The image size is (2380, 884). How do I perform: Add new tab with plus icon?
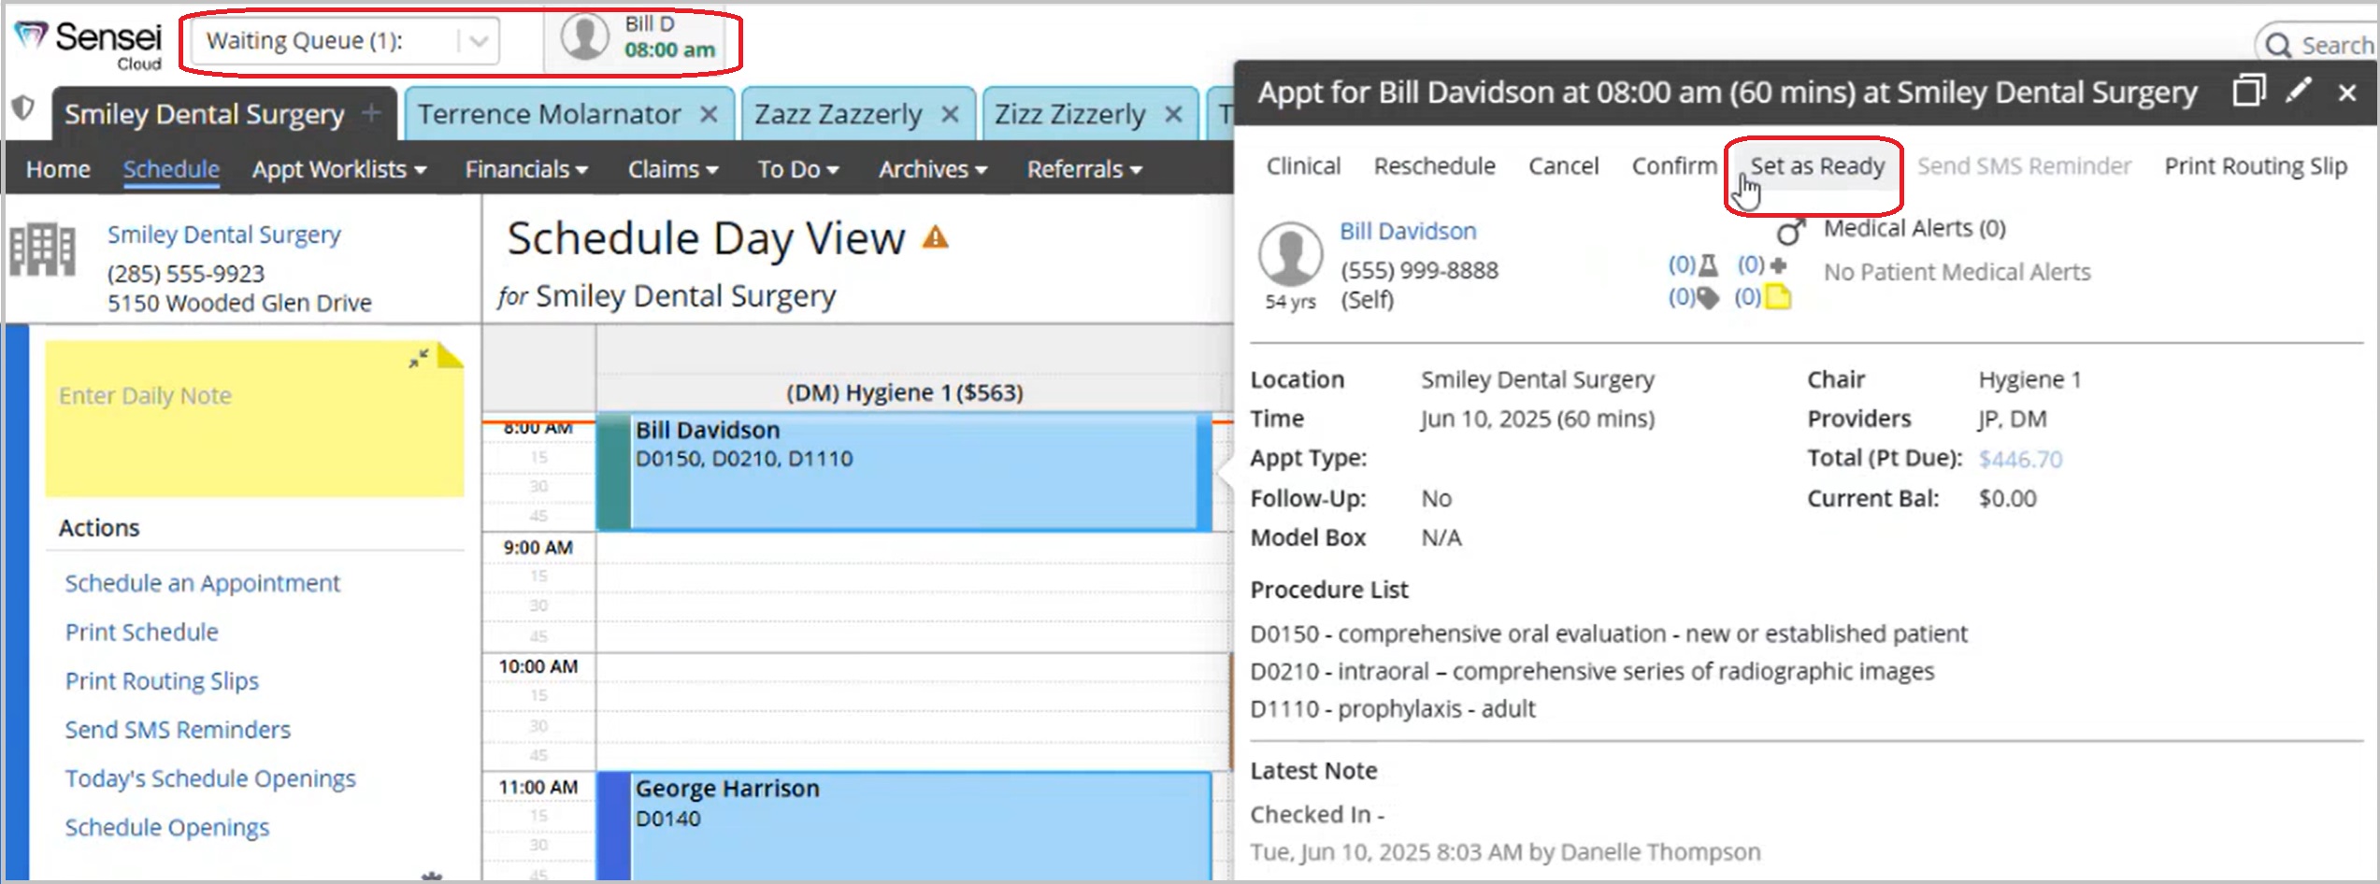point(371,113)
